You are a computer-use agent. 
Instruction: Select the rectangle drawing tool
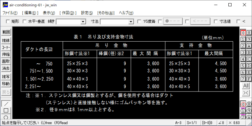point(6,111)
